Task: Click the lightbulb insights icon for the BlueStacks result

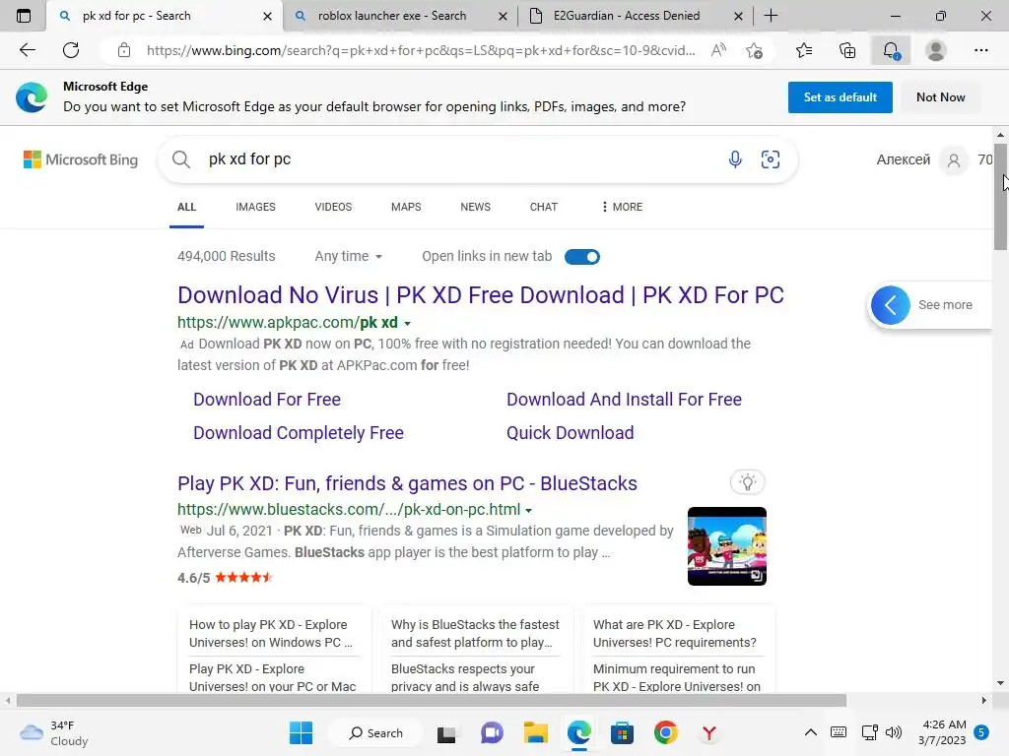Action: (747, 482)
